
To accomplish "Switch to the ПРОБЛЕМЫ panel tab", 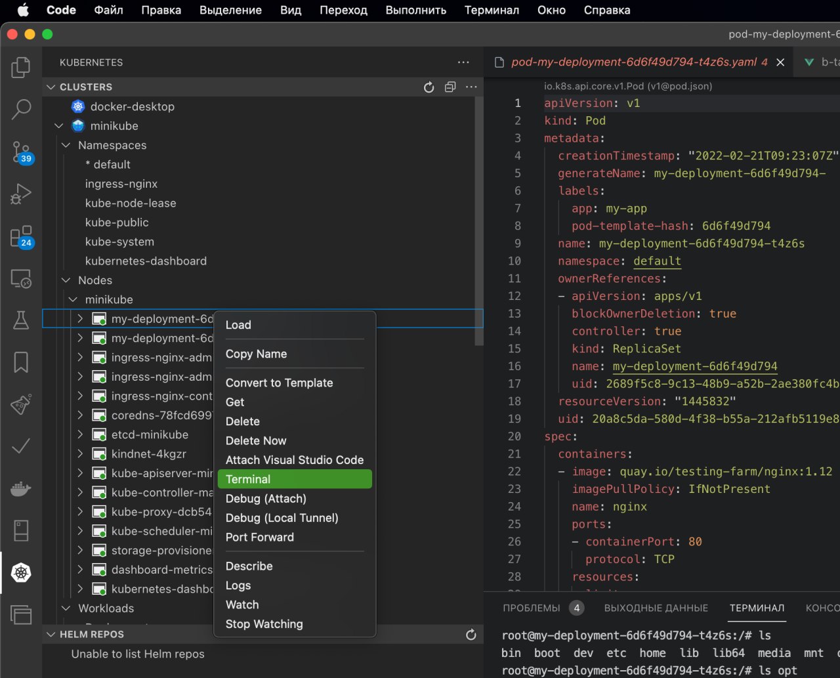I will tap(532, 608).
